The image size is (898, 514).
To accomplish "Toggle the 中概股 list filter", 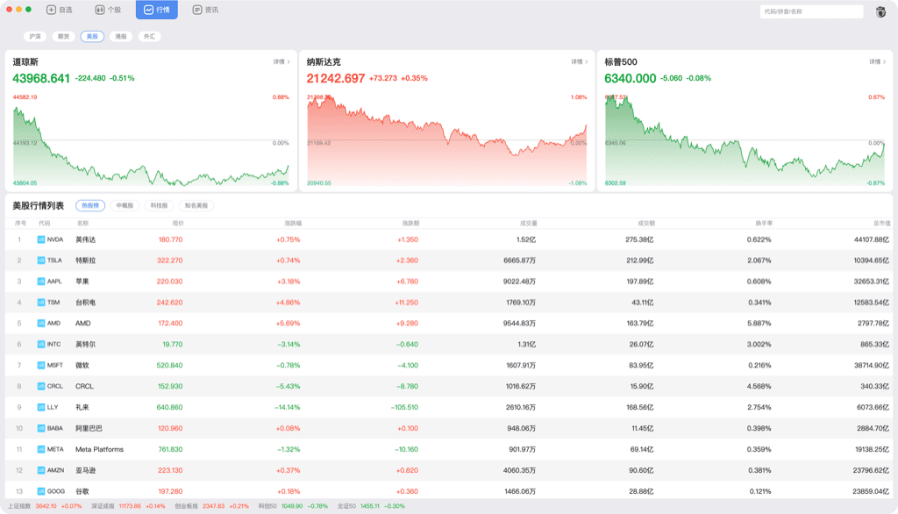I will pos(125,205).
